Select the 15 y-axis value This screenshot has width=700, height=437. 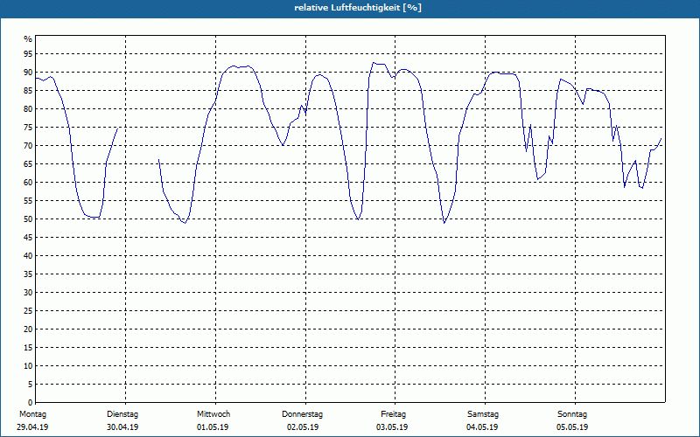tap(28, 347)
